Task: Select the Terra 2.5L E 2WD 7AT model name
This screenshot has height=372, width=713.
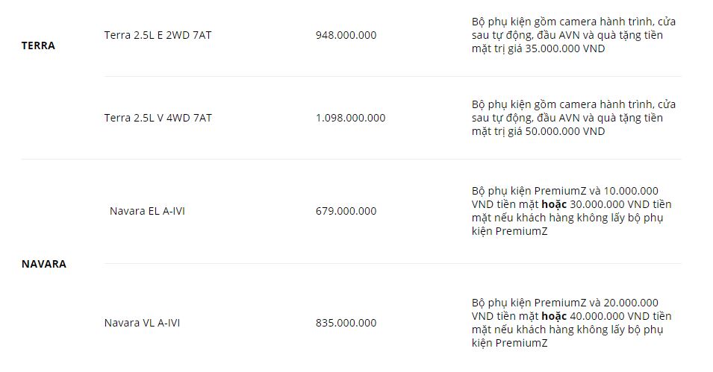Action: point(158,35)
